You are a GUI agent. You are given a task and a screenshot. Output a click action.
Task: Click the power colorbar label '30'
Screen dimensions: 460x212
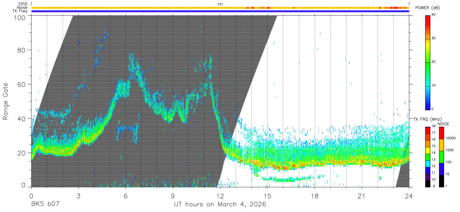(434, 39)
